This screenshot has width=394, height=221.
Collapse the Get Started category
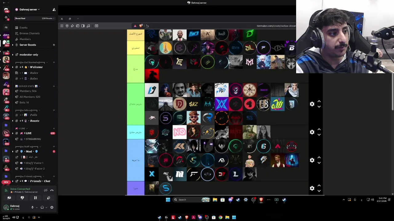point(31,62)
